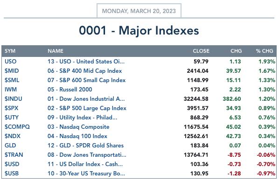Click the $USB ticker symbol
Image resolution: width=279 pixels, height=181 pixels.
click(12, 174)
